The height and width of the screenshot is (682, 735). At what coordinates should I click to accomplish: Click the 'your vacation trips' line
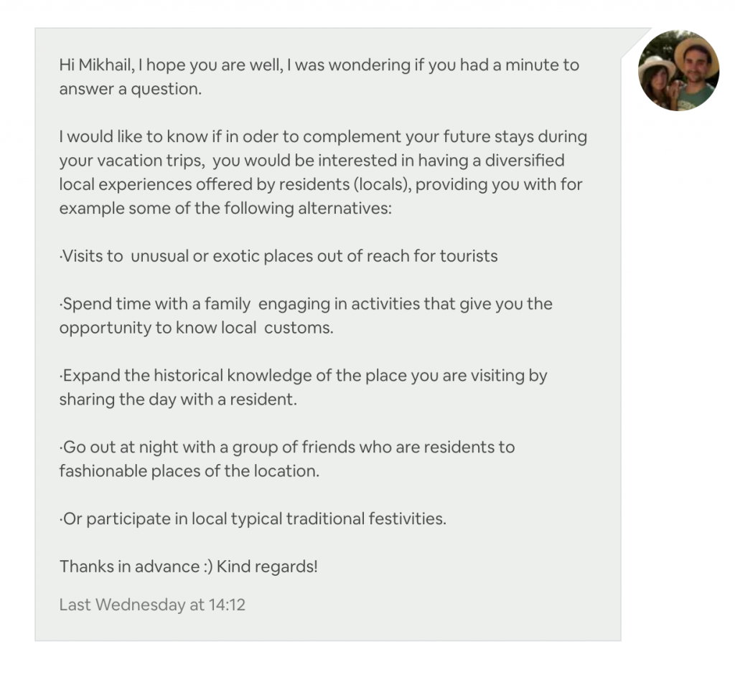tap(312, 161)
